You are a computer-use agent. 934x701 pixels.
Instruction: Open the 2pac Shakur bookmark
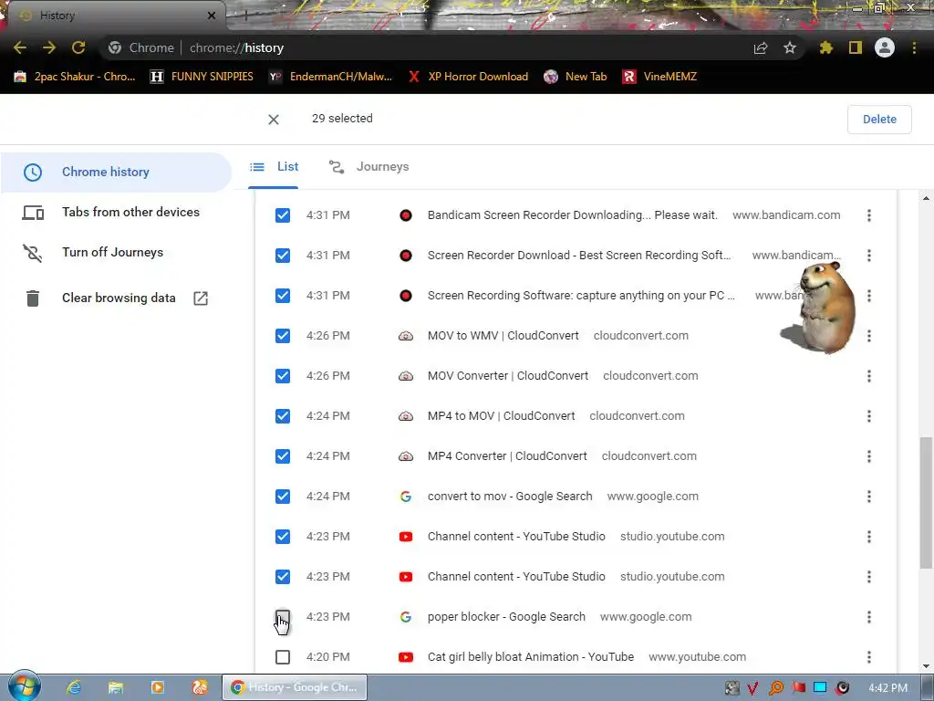click(75, 77)
